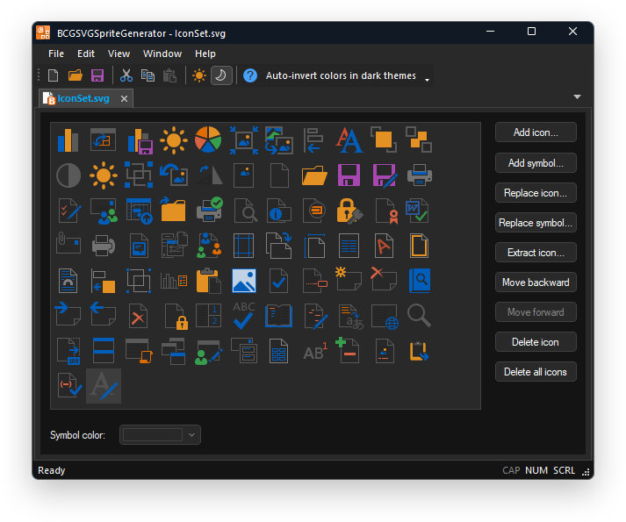626x522 pixels.
Task: Select the Word document with checkmark icon
Action: (x=418, y=211)
